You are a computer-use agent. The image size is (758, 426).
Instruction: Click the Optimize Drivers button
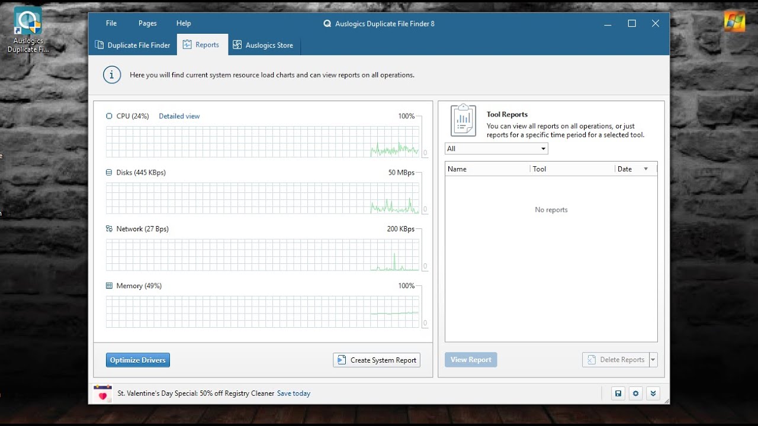[x=138, y=360]
